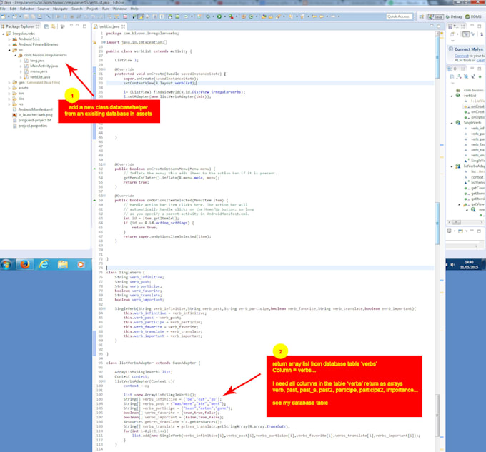The image size is (486, 452).
Task: Expand the gen Generated Java Files folder
Action: point(9,82)
